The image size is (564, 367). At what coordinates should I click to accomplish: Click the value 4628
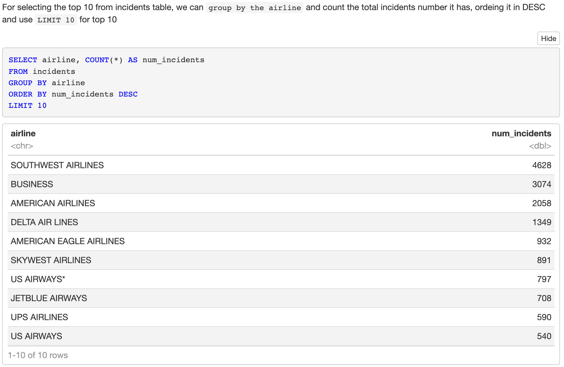tap(542, 165)
